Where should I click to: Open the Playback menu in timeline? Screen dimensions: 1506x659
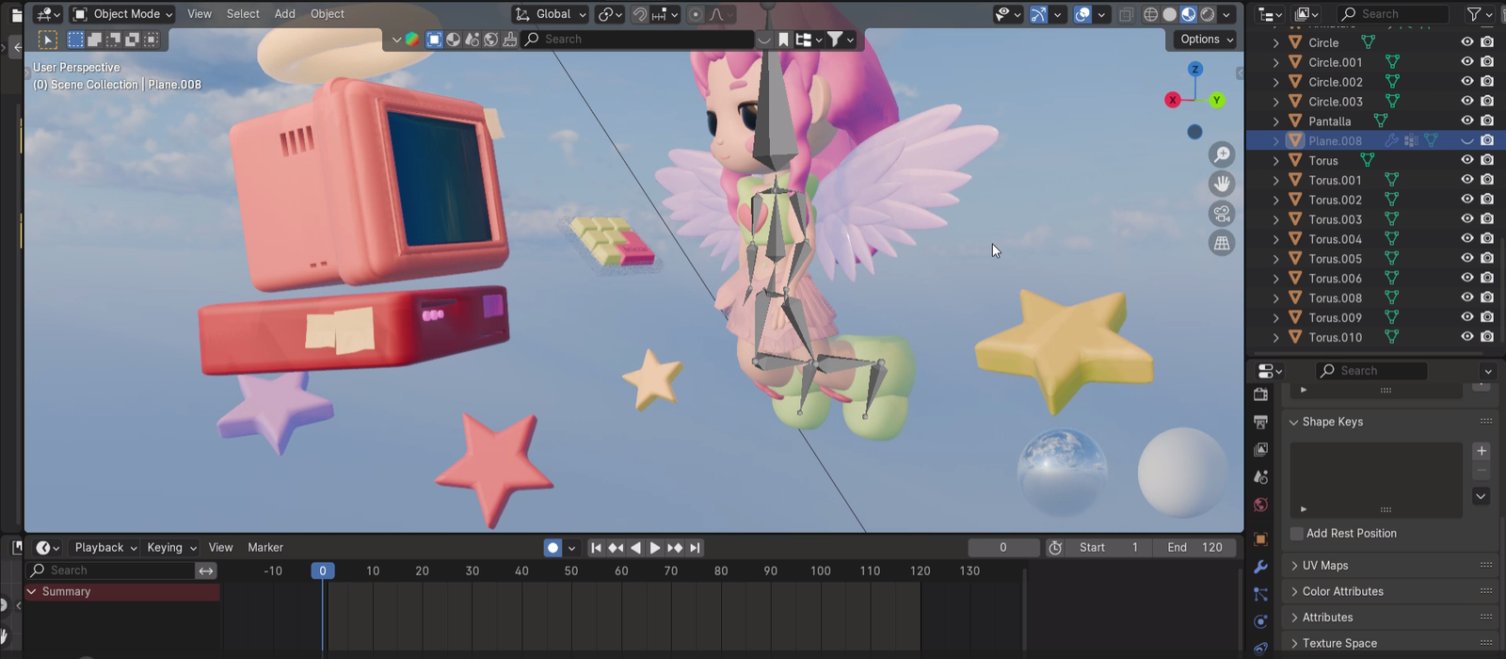click(105, 548)
